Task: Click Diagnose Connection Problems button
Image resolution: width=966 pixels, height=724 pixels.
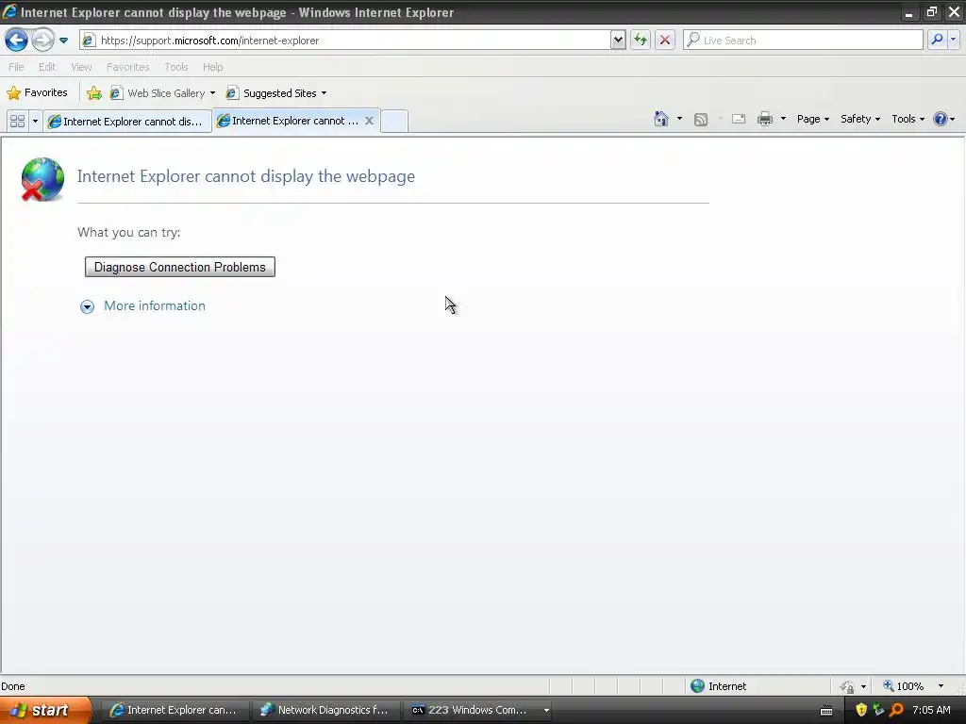Action: point(180,267)
